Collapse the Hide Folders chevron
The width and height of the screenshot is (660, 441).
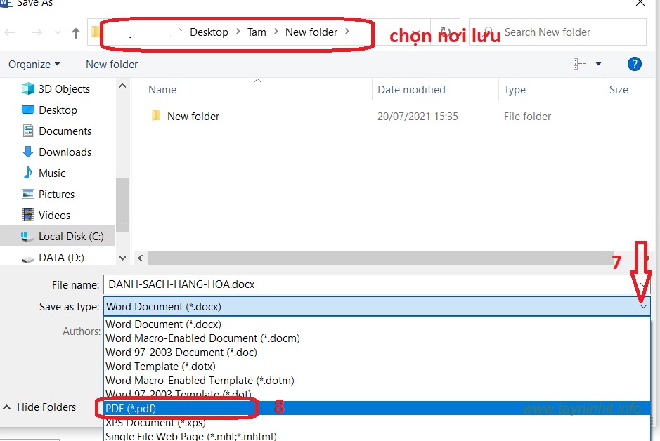[x=7, y=407]
